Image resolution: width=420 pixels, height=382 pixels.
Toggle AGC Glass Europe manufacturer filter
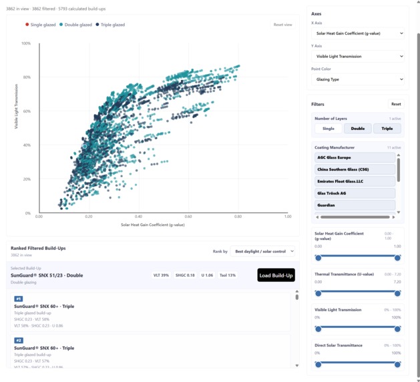[355, 157]
